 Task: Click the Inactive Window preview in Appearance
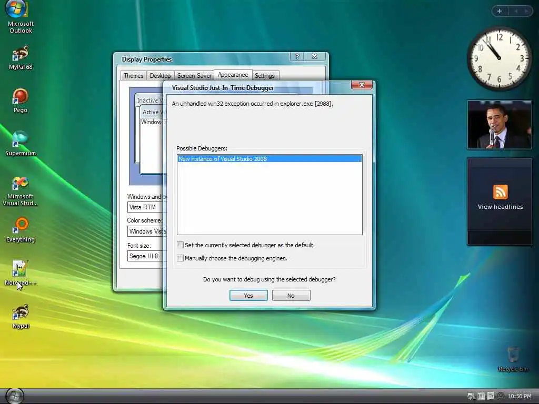tap(149, 100)
